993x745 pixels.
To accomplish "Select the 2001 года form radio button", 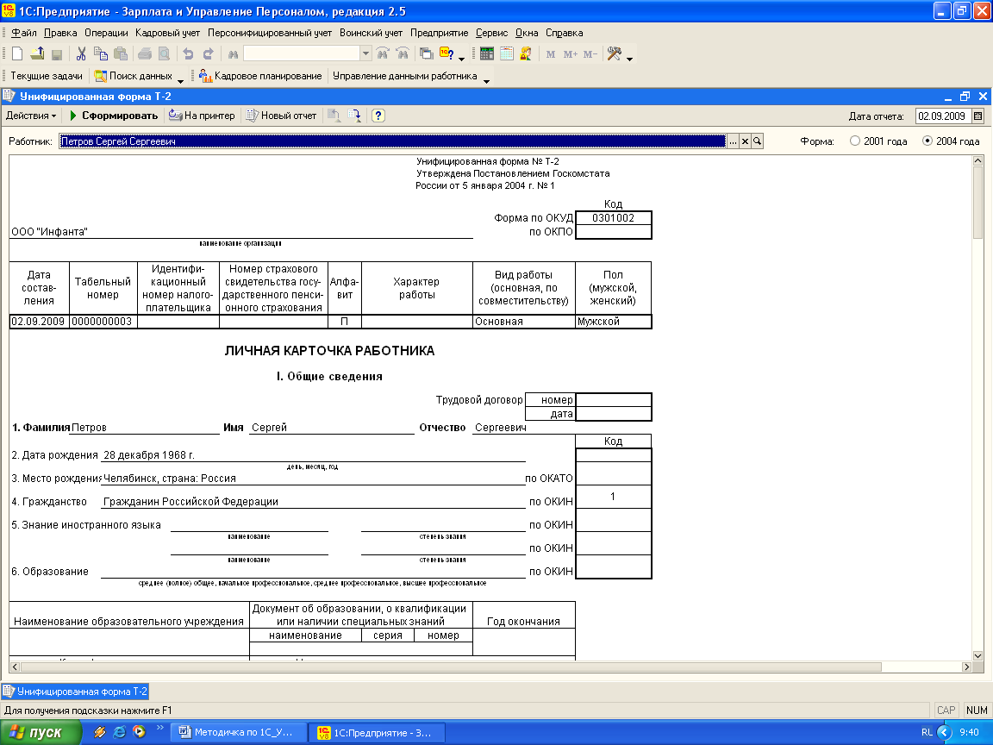I will (855, 141).
